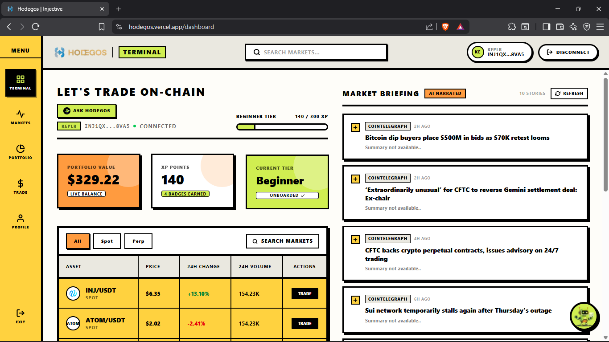
Task: Focus the Search Markets input field
Action: [316, 52]
